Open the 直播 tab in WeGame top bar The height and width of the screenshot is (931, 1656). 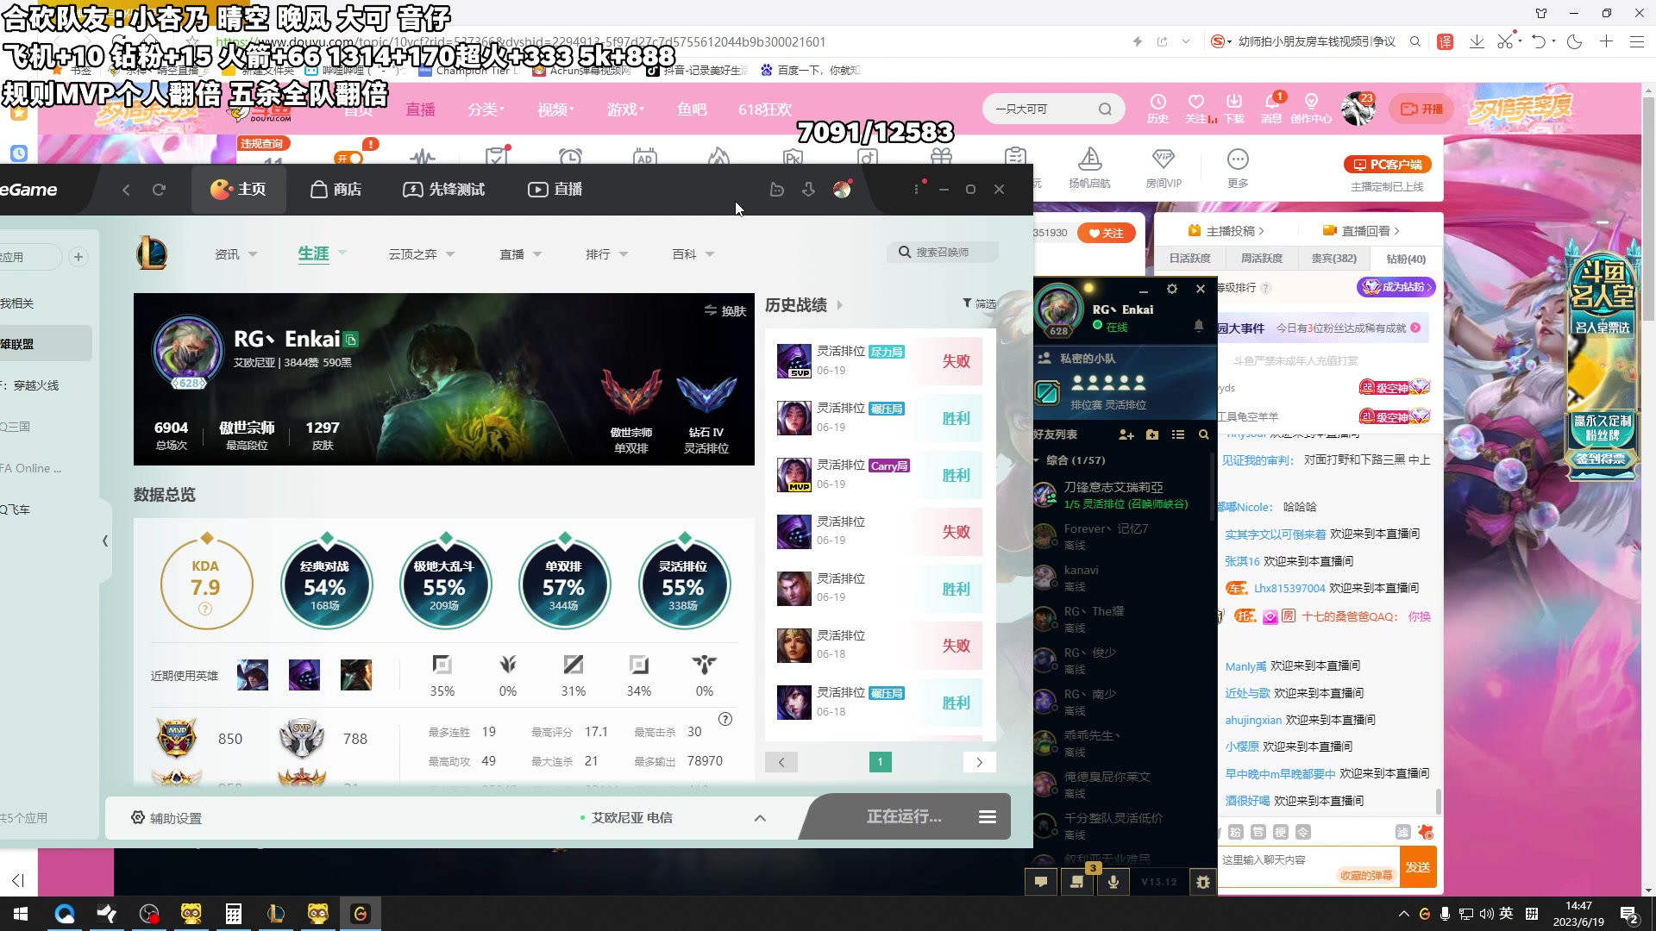coord(555,189)
